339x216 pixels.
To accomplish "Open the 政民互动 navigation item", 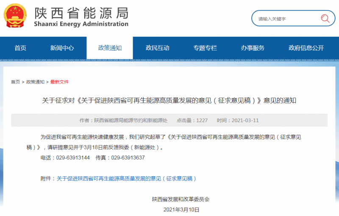I will 157,48.
